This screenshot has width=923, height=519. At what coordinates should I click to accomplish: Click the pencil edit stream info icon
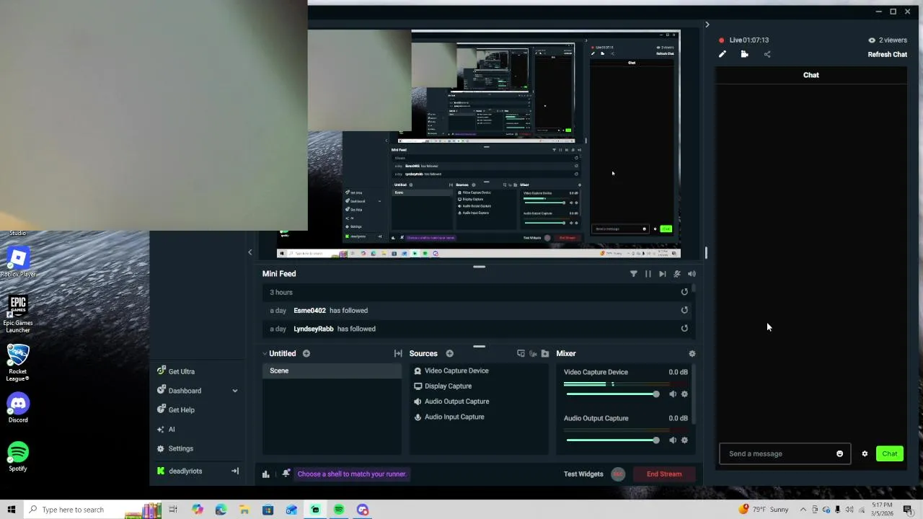(x=723, y=54)
